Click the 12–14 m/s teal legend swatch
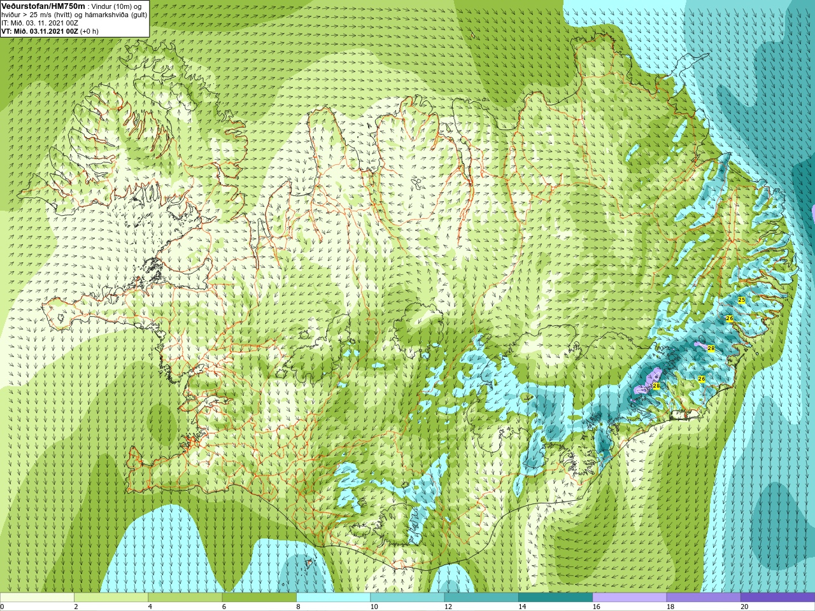This screenshot has width=815, height=611. [481, 598]
